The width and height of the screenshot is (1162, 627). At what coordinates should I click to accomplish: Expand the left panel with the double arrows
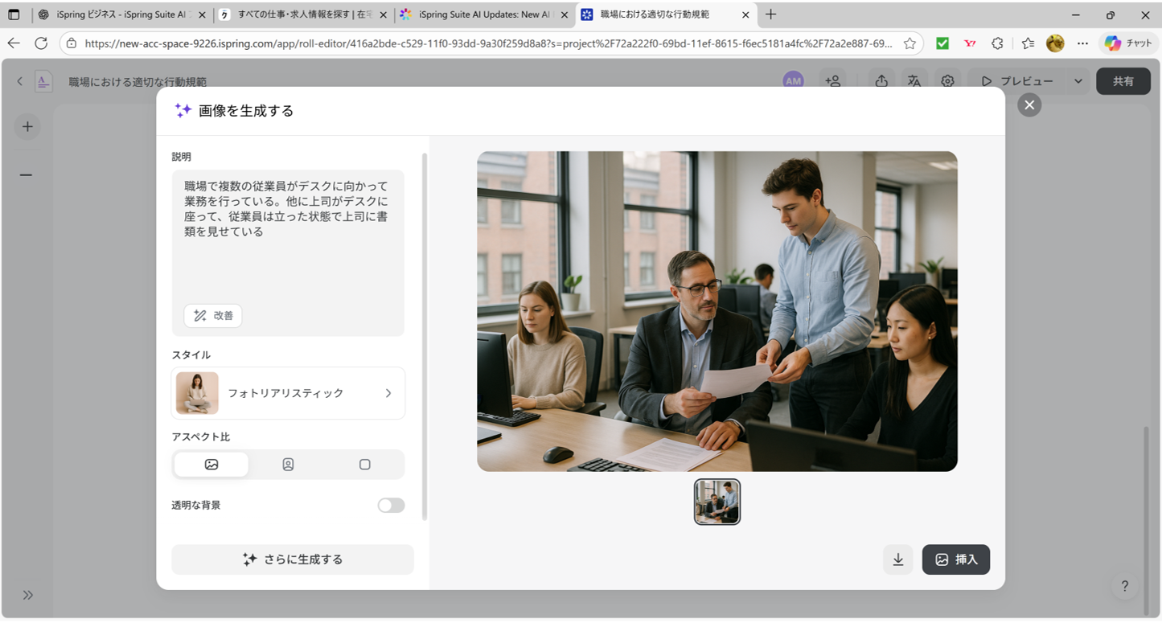point(27,595)
